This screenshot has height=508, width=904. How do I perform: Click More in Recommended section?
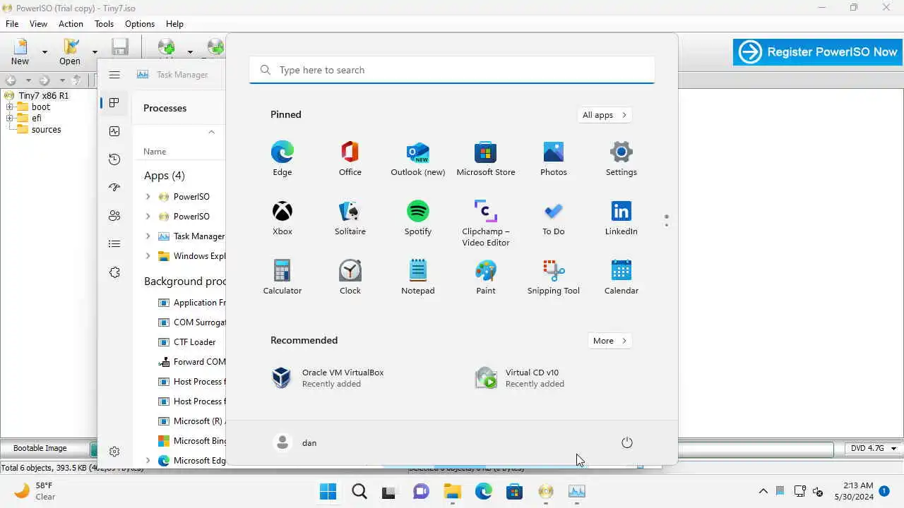click(610, 341)
